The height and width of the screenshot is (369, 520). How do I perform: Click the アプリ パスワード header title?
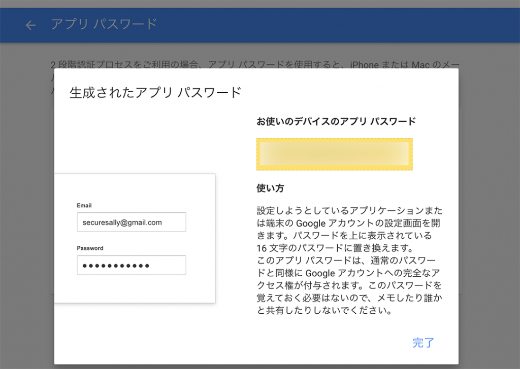(104, 24)
